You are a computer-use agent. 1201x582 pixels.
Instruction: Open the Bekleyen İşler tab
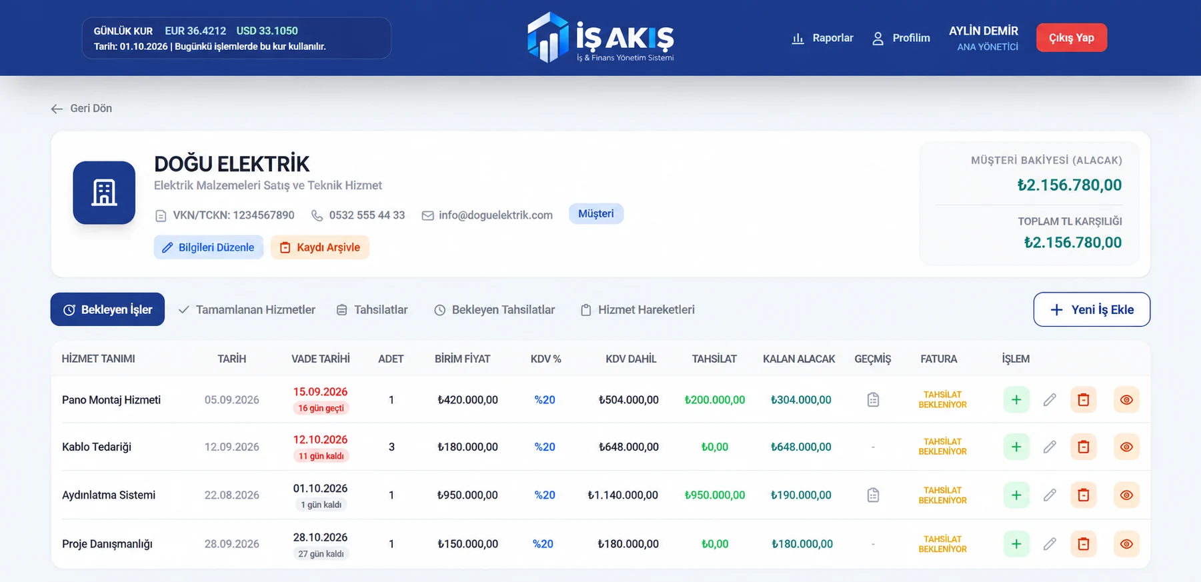[107, 309]
